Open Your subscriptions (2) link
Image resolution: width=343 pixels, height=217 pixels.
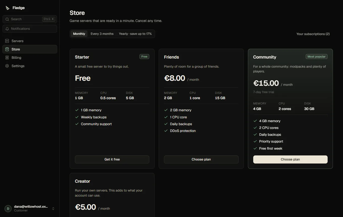(x=313, y=34)
